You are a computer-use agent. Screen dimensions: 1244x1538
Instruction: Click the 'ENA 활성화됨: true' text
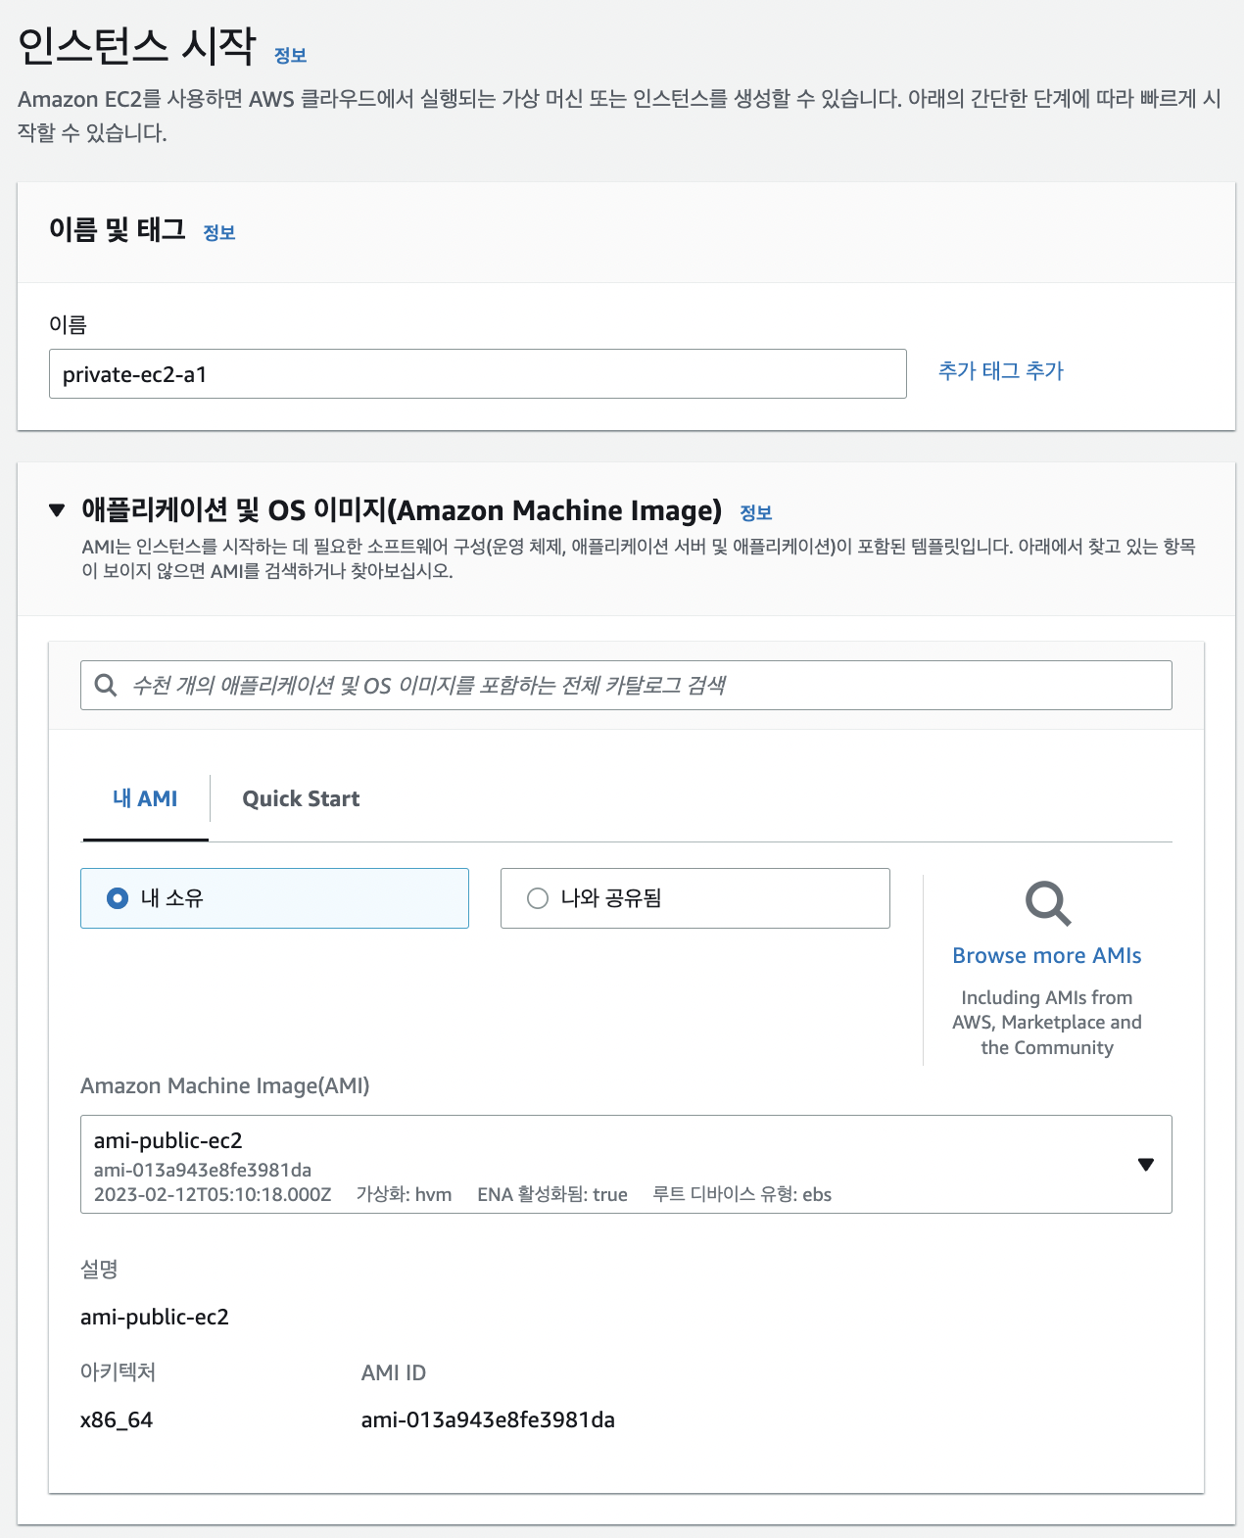(552, 1194)
